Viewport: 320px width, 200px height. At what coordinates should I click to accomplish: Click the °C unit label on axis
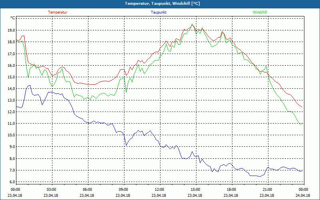pyautogui.click(x=13, y=18)
